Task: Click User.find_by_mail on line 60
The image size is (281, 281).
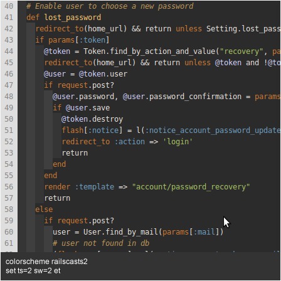Action: 120,232
